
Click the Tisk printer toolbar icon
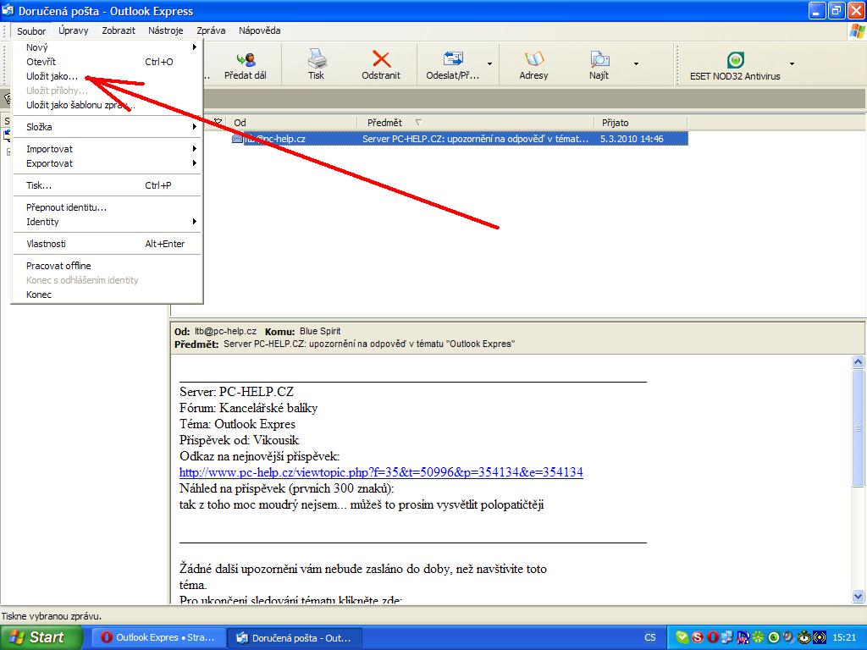[x=317, y=58]
